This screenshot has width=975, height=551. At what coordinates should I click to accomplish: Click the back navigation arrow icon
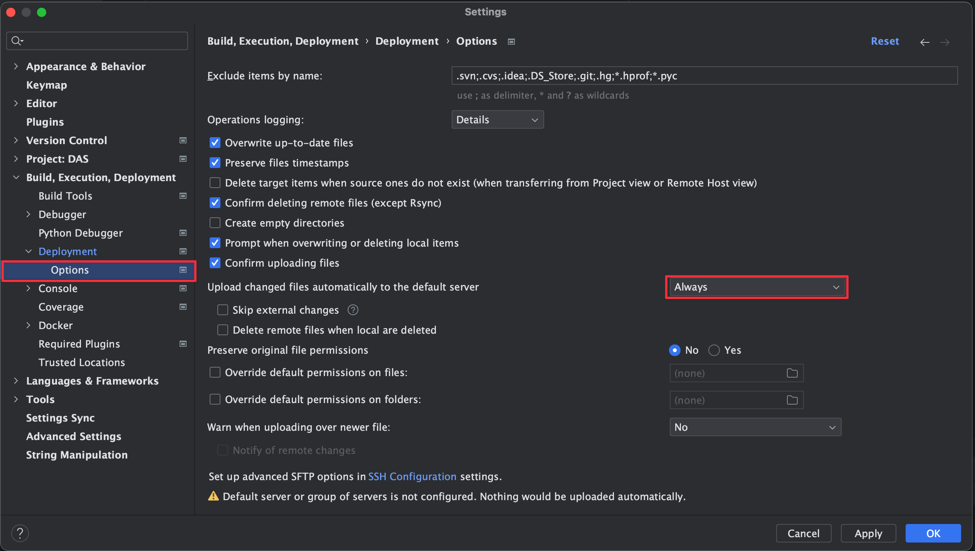(x=925, y=42)
